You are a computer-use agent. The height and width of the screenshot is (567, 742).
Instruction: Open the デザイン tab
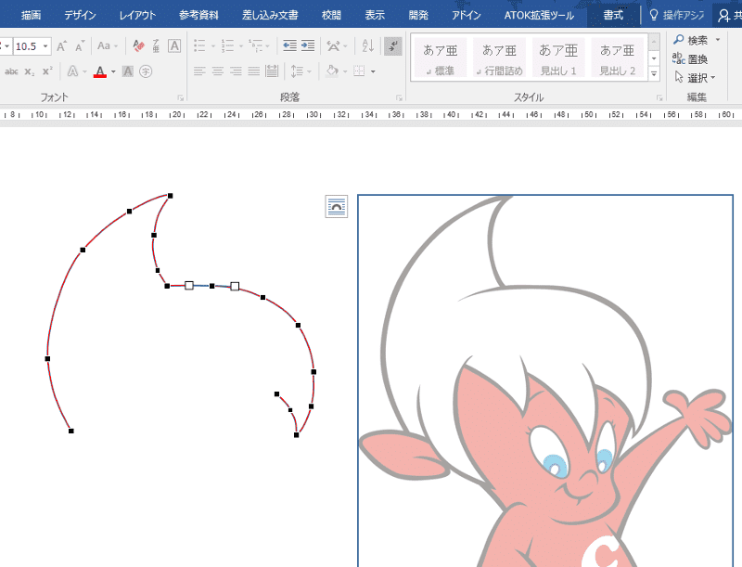[80, 15]
